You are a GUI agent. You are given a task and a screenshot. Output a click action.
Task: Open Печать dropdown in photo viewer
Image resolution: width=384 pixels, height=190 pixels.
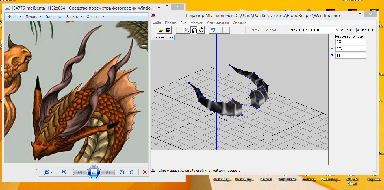[x=34, y=16]
